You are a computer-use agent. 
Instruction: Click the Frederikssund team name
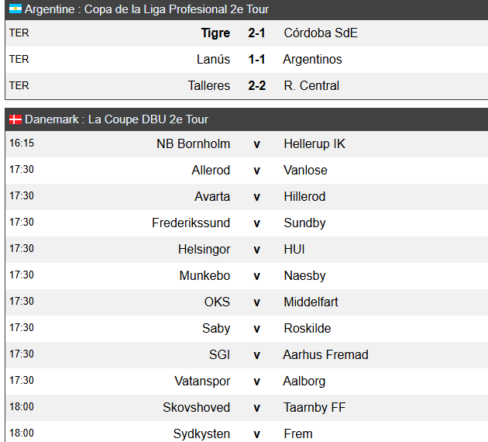[191, 223]
